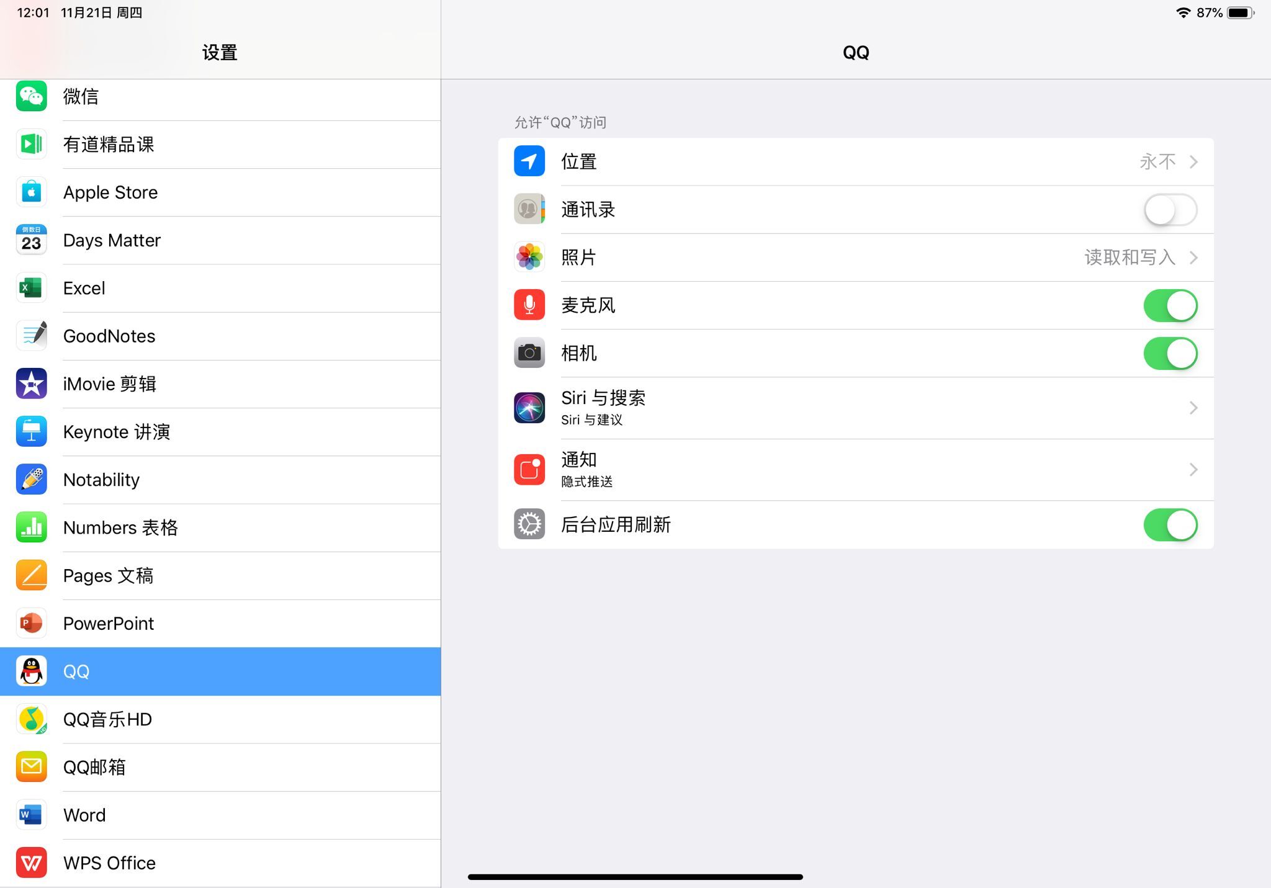Image resolution: width=1271 pixels, height=888 pixels.
Task: Tap the iMovie star icon
Action: [x=31, y=383]
